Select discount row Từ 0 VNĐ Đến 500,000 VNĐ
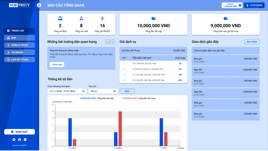 tap(153, 63)
